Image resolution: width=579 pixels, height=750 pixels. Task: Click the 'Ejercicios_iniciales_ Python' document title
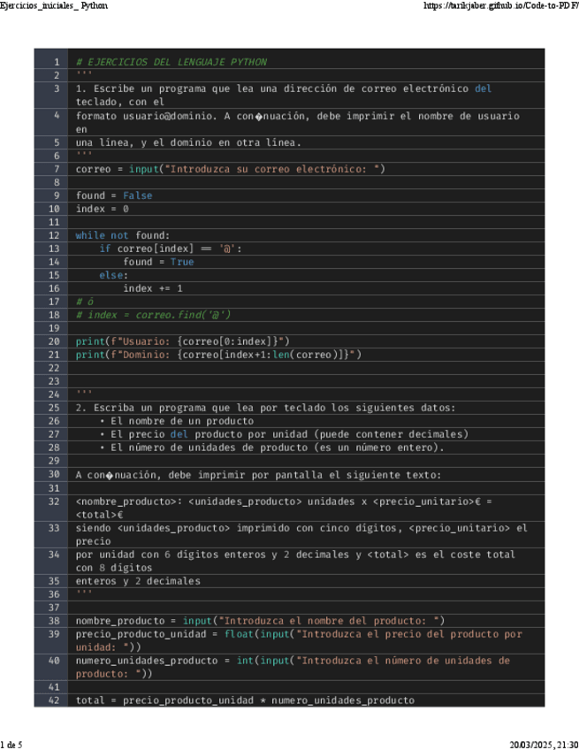(55, 5)
